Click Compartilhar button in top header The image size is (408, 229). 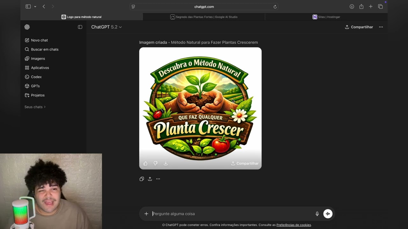click(x=359, y=27)
